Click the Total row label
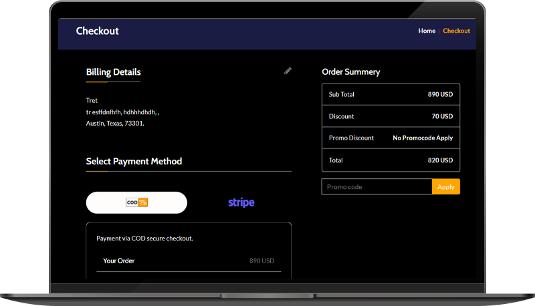Viewport: 535px width, 306px height. pyautogui.click(x=336, y=160)
